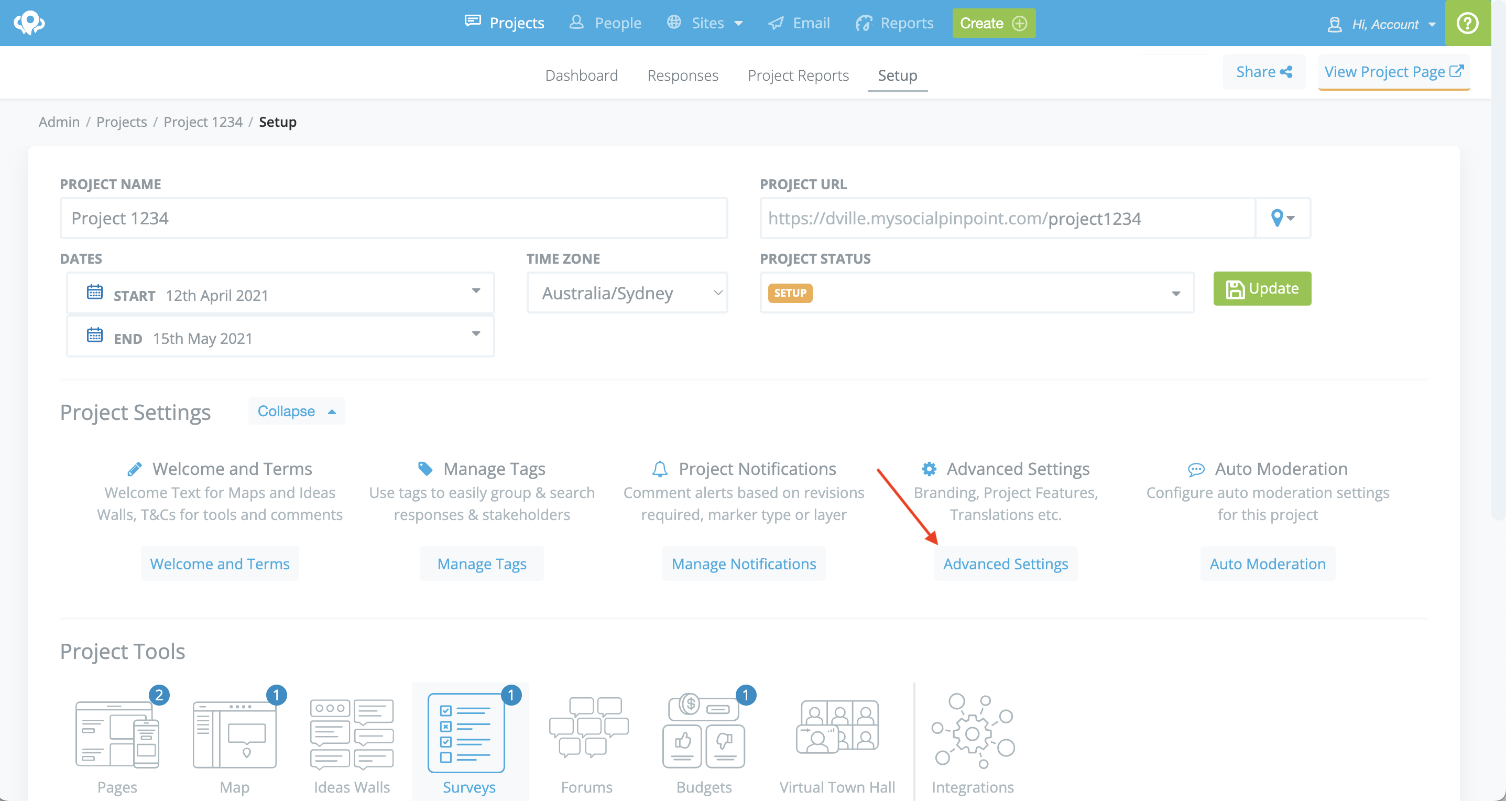Click the Manage Tags tag icon
Viewport: 1506px width, 801px height.
click(x=425, y=468)
